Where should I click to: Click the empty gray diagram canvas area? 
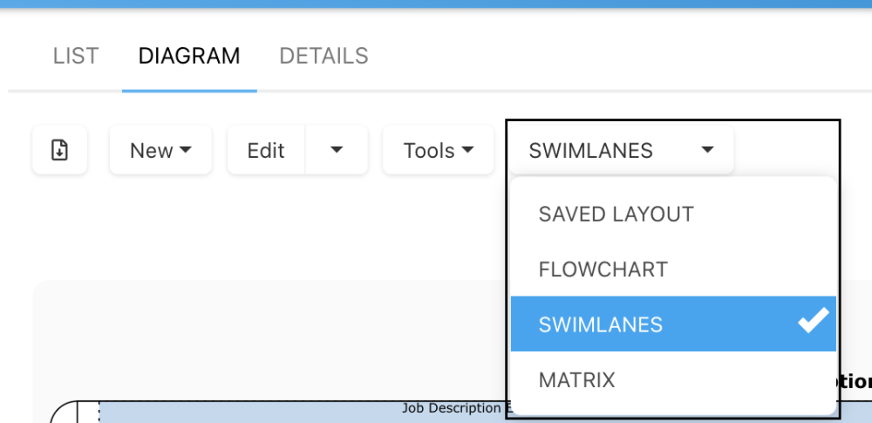tap(262, 340)
